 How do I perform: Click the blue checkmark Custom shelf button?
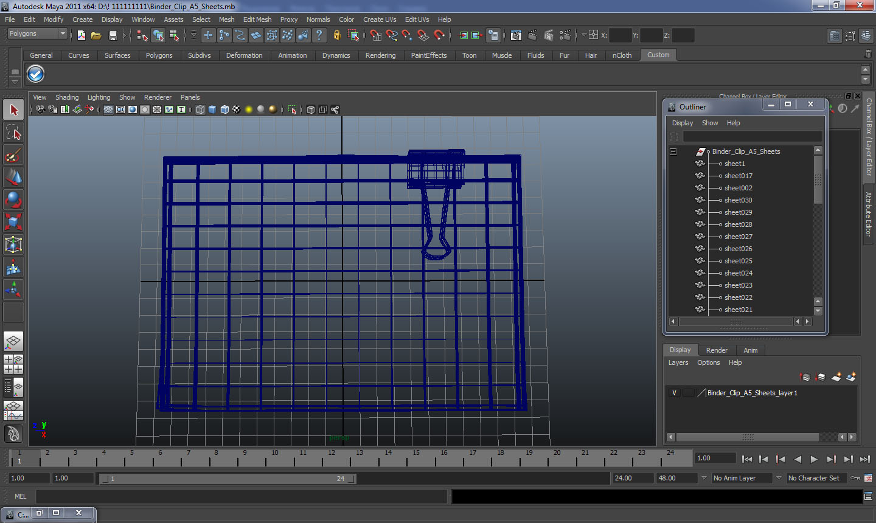pos(36,74)
